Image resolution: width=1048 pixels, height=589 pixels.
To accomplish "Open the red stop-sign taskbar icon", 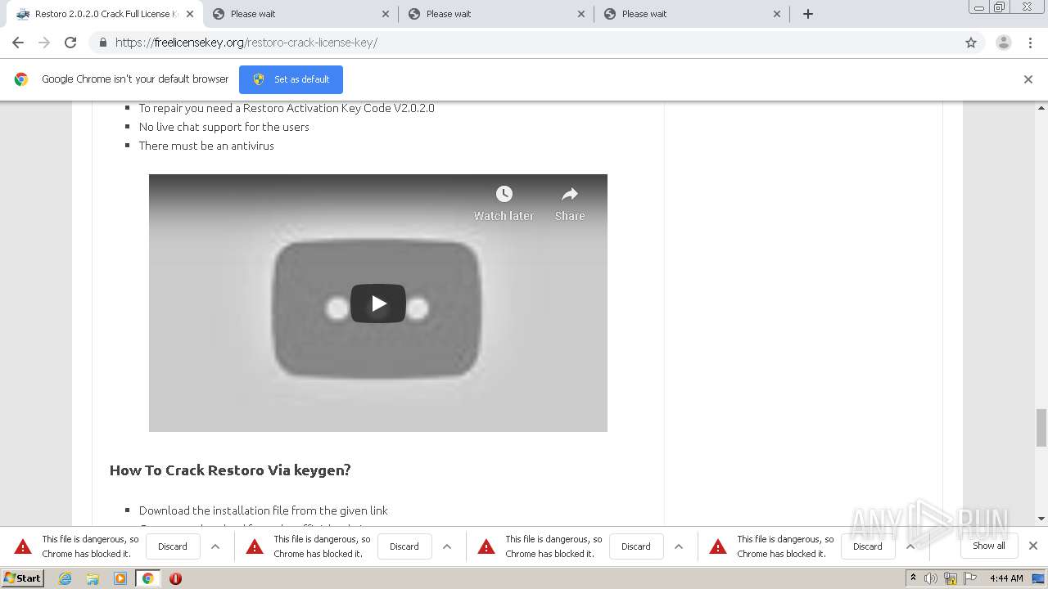I will coord(175,578).
